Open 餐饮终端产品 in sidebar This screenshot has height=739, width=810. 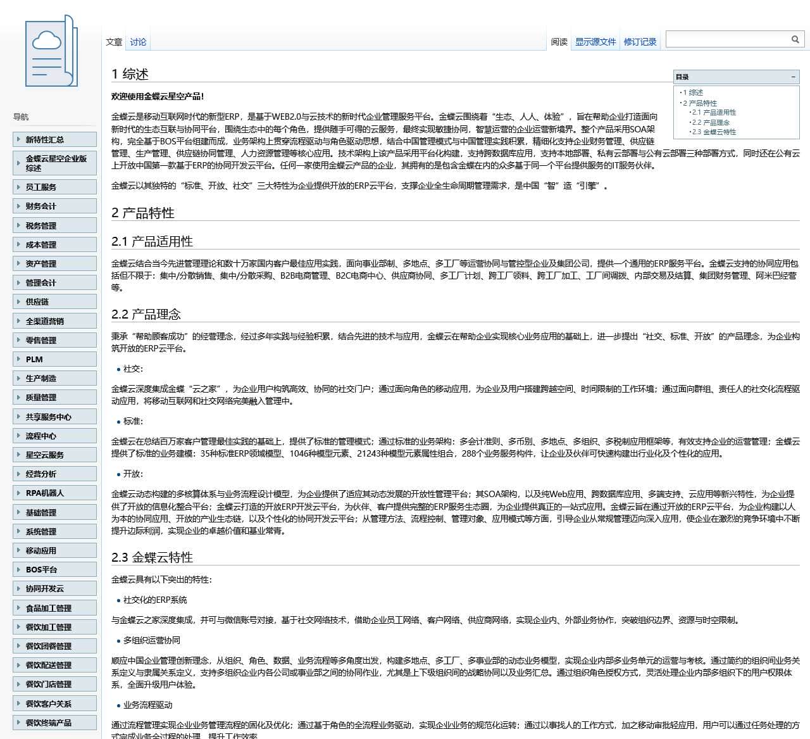(x=54, y=723)
